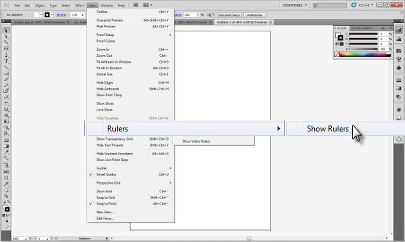The height and width of the screenshot is (242, 405).
Task: Select the Symbol Sprayer tool
Action: [x=6, y=165]
